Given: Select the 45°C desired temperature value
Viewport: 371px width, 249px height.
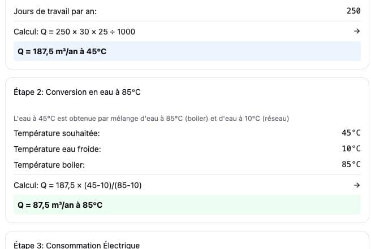Looking at the screenshot, I should point(351,133).
